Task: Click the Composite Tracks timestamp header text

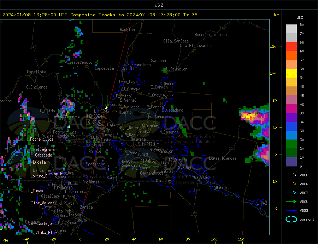Action: click(x=100, y=15)
